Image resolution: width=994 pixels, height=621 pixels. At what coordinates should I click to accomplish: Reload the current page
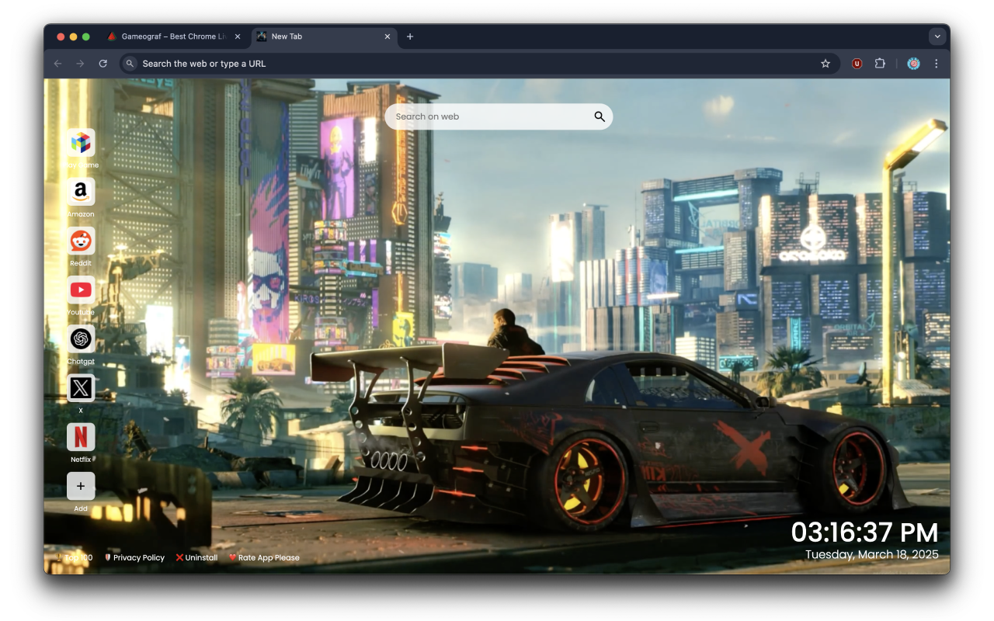(x=103, y=64)
